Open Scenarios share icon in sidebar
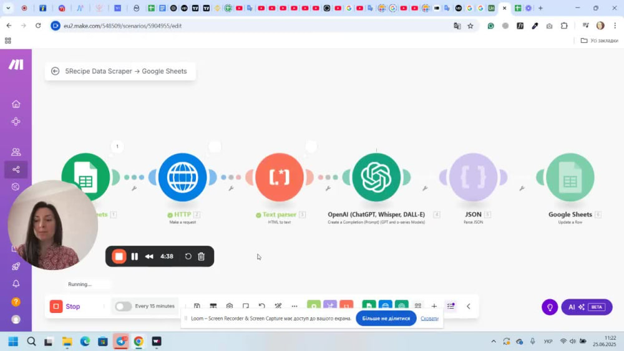 16,170
